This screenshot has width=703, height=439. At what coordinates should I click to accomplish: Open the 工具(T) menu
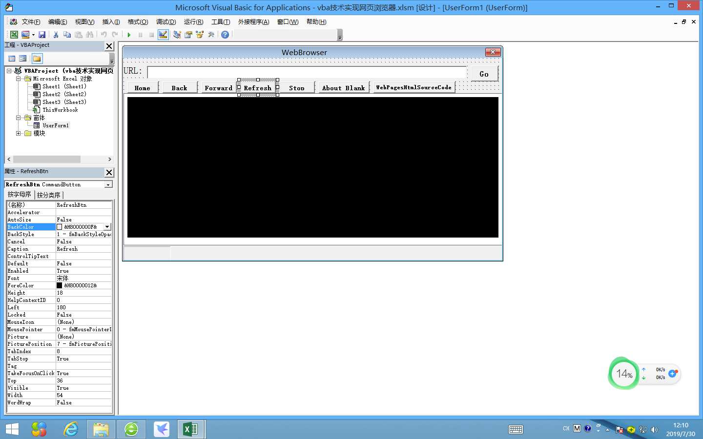(221, 22)
